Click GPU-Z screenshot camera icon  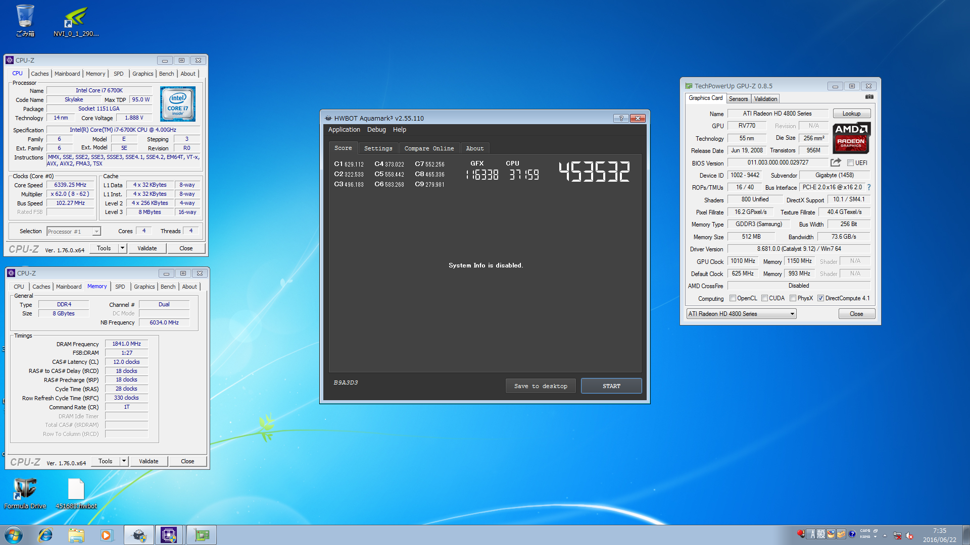click(x=869, y=96)
